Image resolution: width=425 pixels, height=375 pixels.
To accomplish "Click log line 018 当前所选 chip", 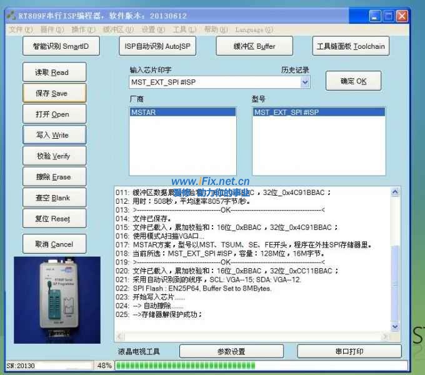I will click(x=220, y=253).
